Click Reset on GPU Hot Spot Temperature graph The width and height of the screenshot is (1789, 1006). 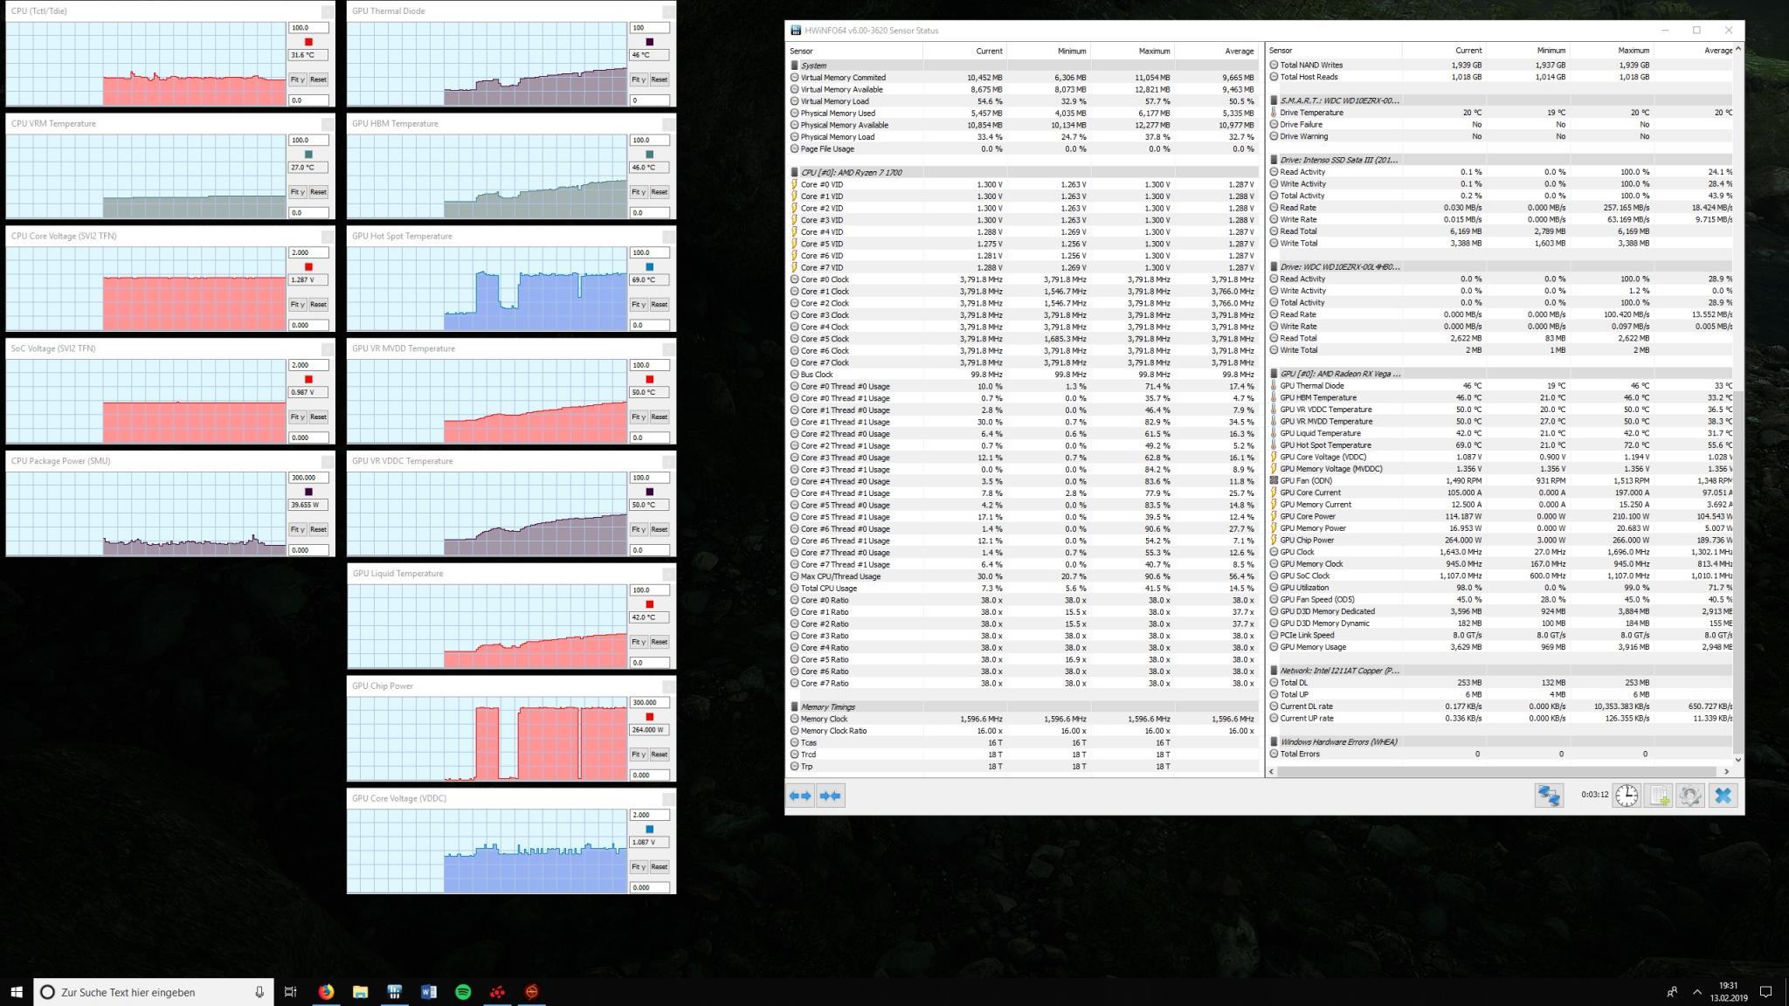tap(659, 305)
